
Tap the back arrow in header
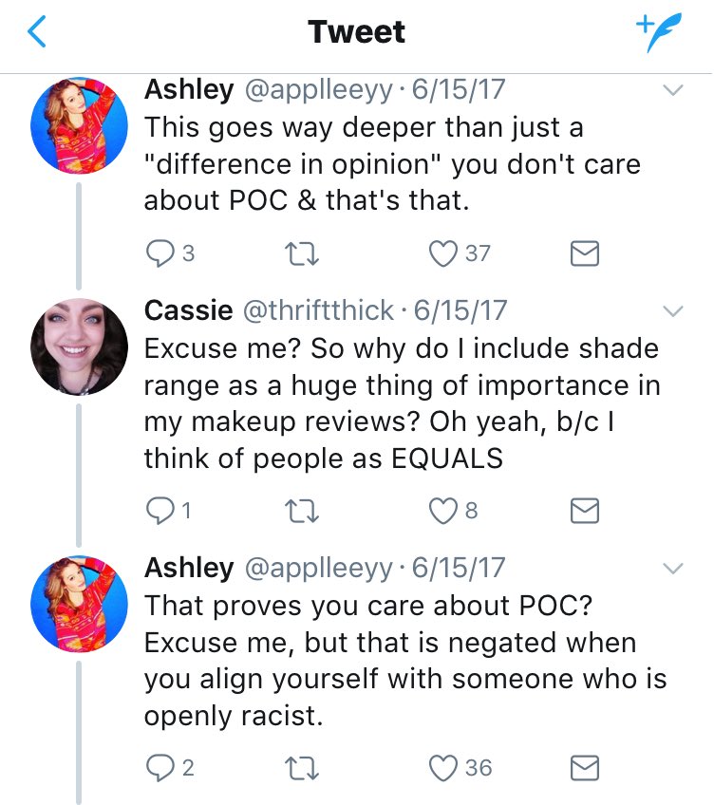[x=37, y=31]
